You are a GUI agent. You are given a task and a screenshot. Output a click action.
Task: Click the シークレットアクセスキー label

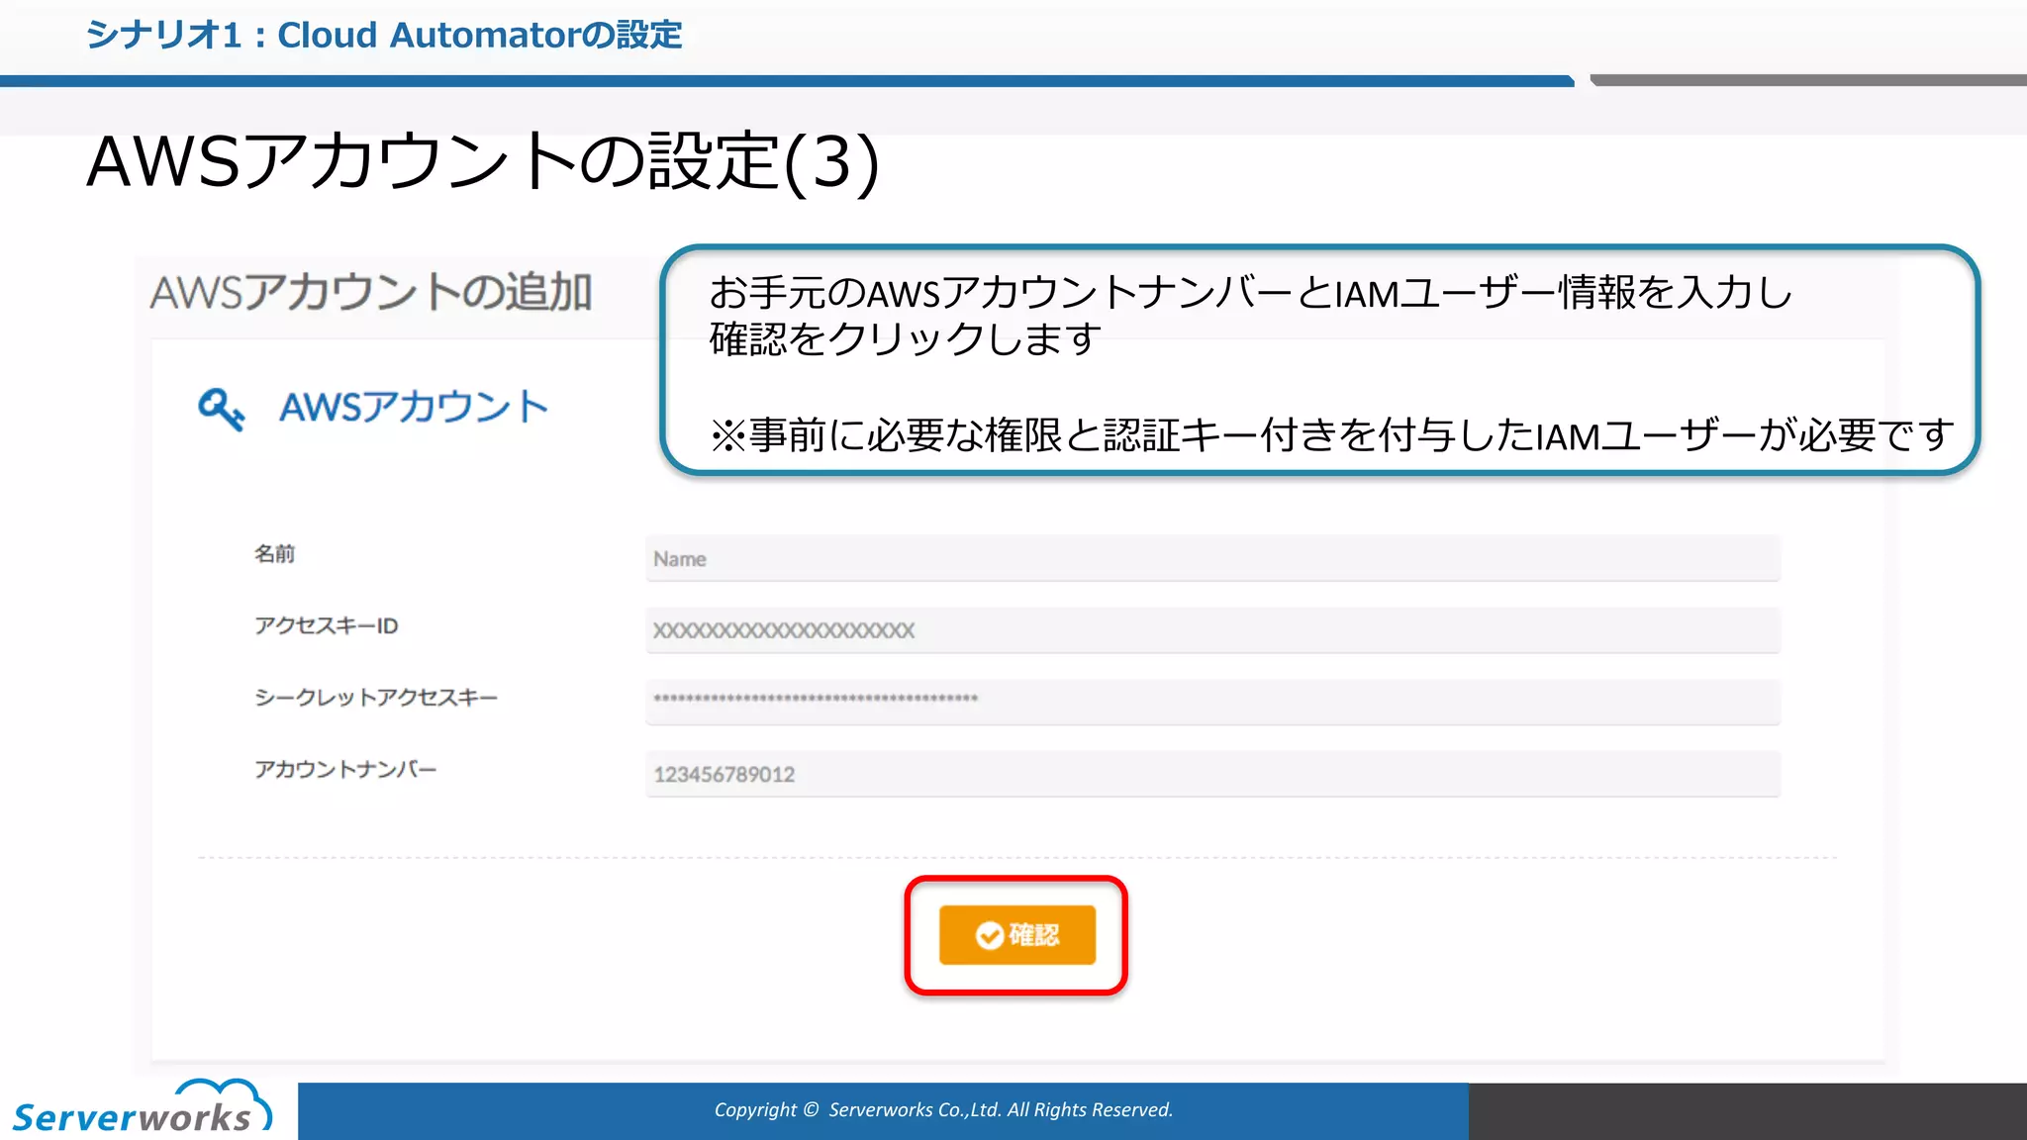[x=376, y=698]
